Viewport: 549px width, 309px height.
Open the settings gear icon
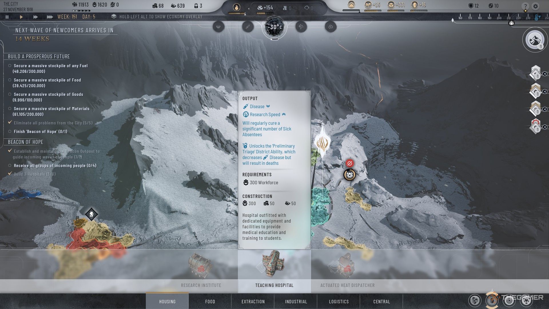point(536,6)
